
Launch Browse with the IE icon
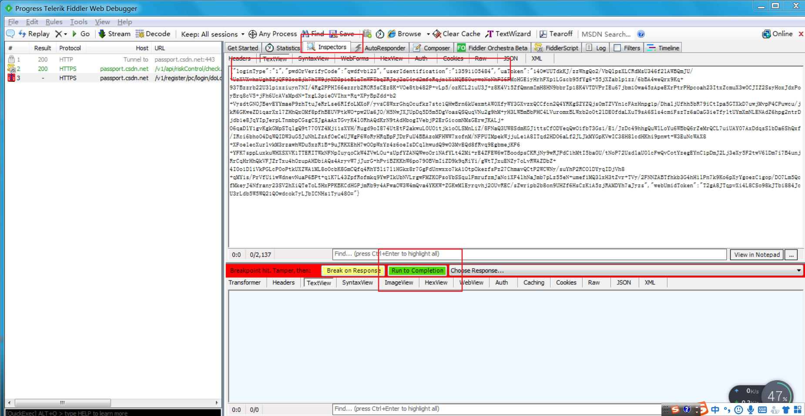coord(405,34)
